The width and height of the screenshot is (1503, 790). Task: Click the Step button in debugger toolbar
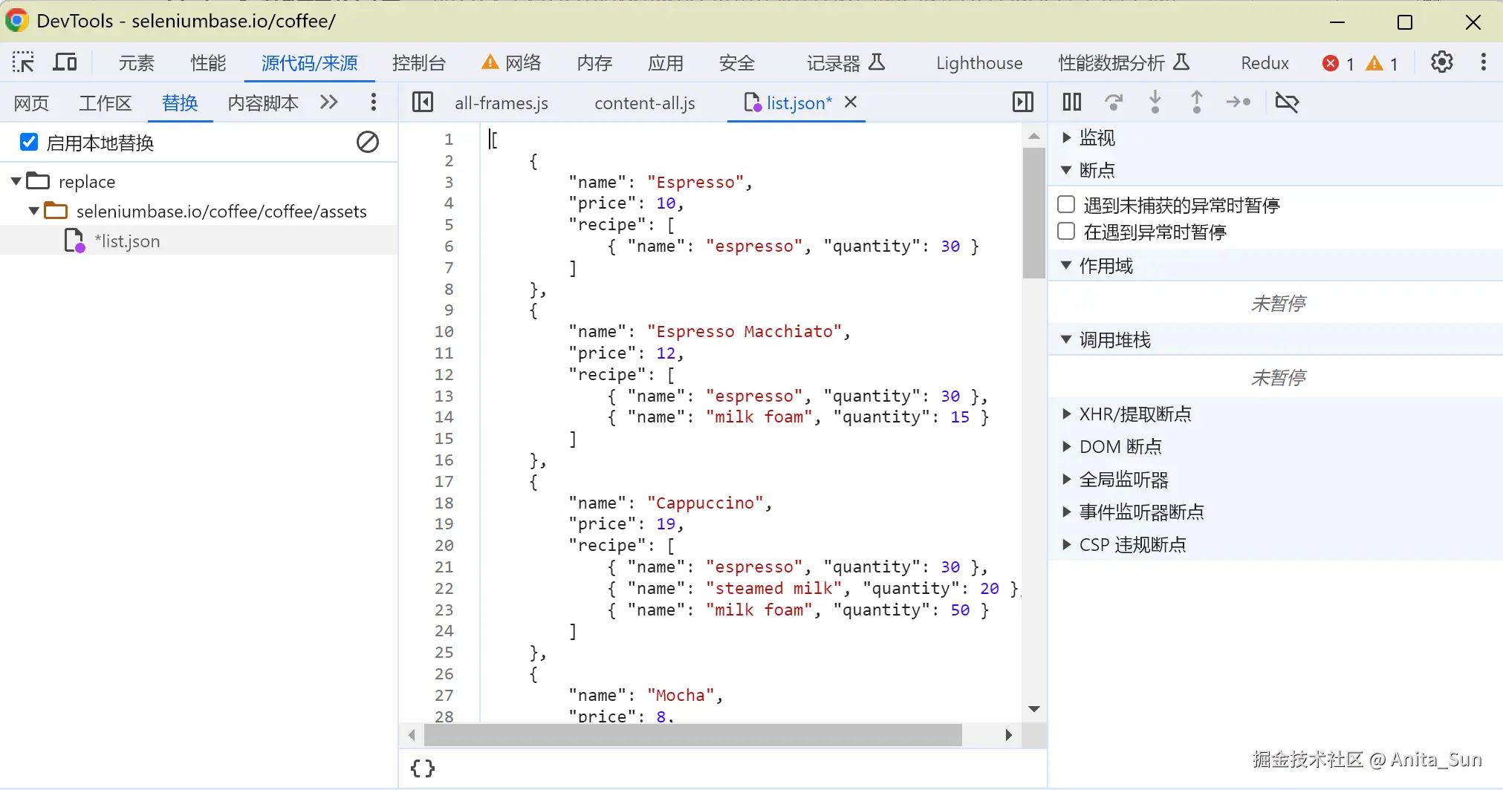click(x=1239, y=102)
